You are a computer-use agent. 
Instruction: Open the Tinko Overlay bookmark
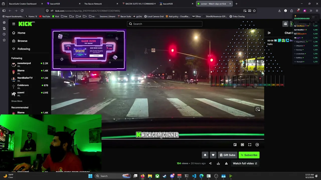237,16
